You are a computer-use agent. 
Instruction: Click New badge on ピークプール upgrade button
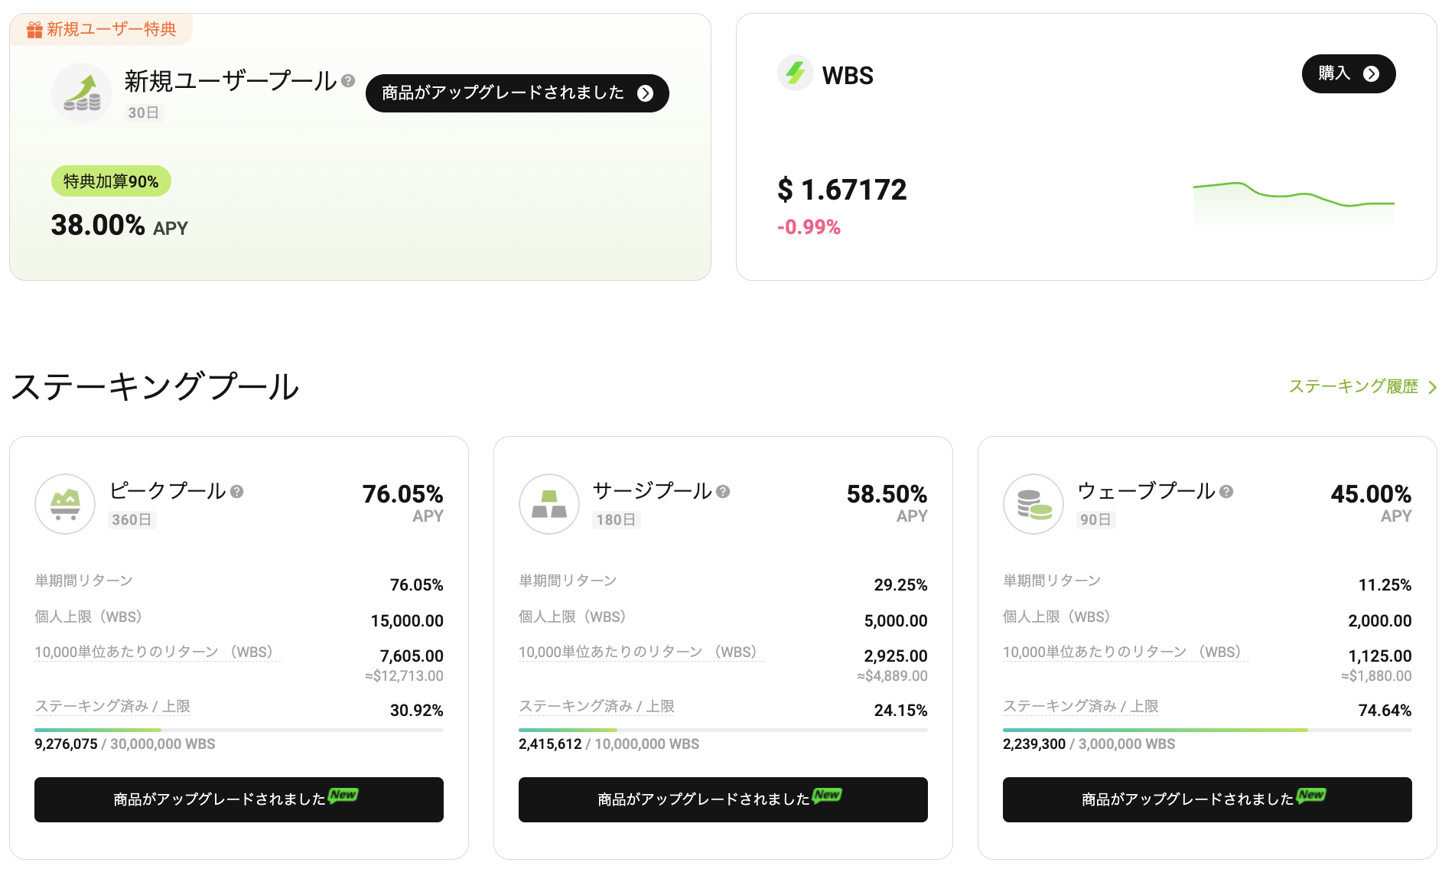pos(343,795)
